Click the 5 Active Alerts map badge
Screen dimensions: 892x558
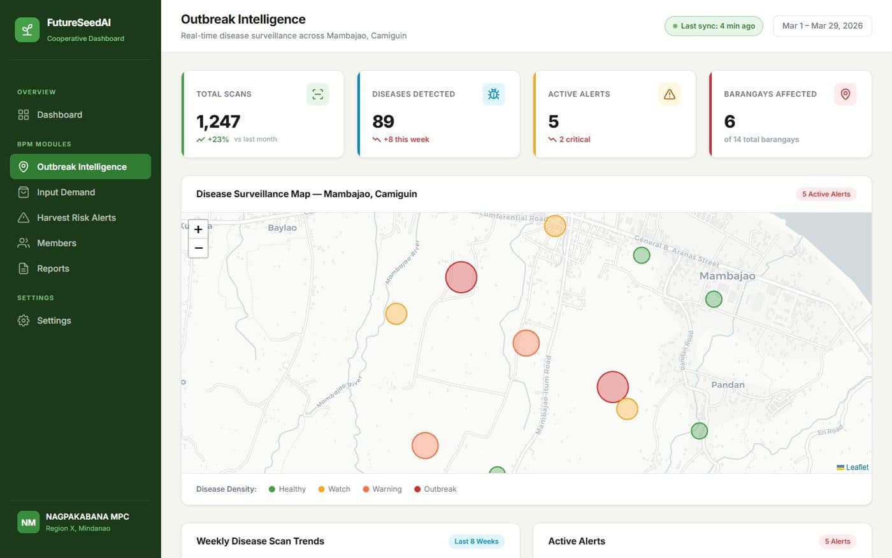click(826, 194)
